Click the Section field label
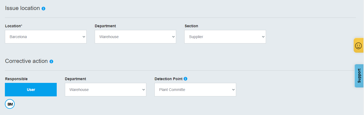Viewport: 364px width, 115px height. [x=191, y=26]
